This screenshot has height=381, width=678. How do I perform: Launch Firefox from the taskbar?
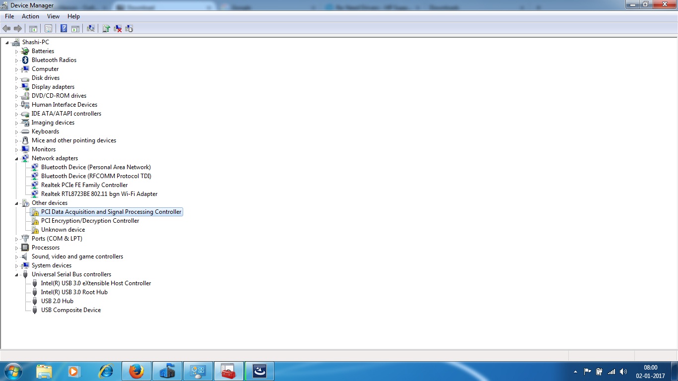(x=136, y=371)
